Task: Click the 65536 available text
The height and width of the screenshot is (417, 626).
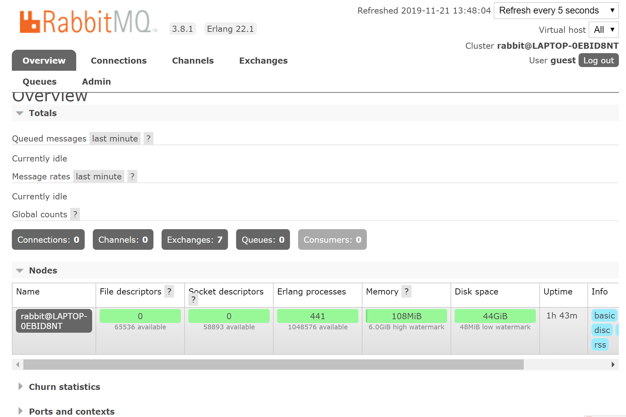Action: (140, 327)
